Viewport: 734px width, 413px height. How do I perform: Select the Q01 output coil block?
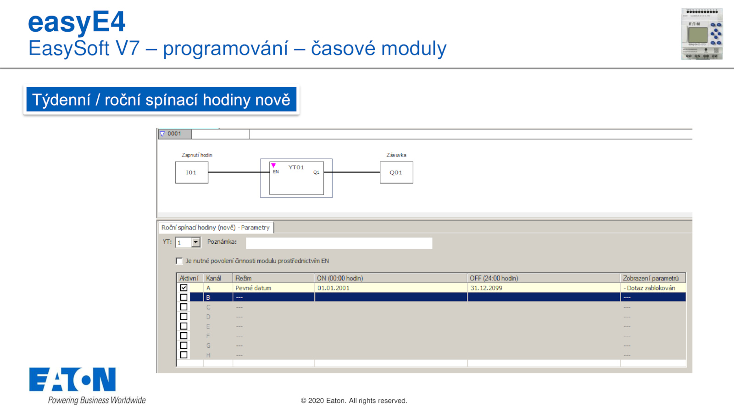pyautogui.click(x=396, y=173)
